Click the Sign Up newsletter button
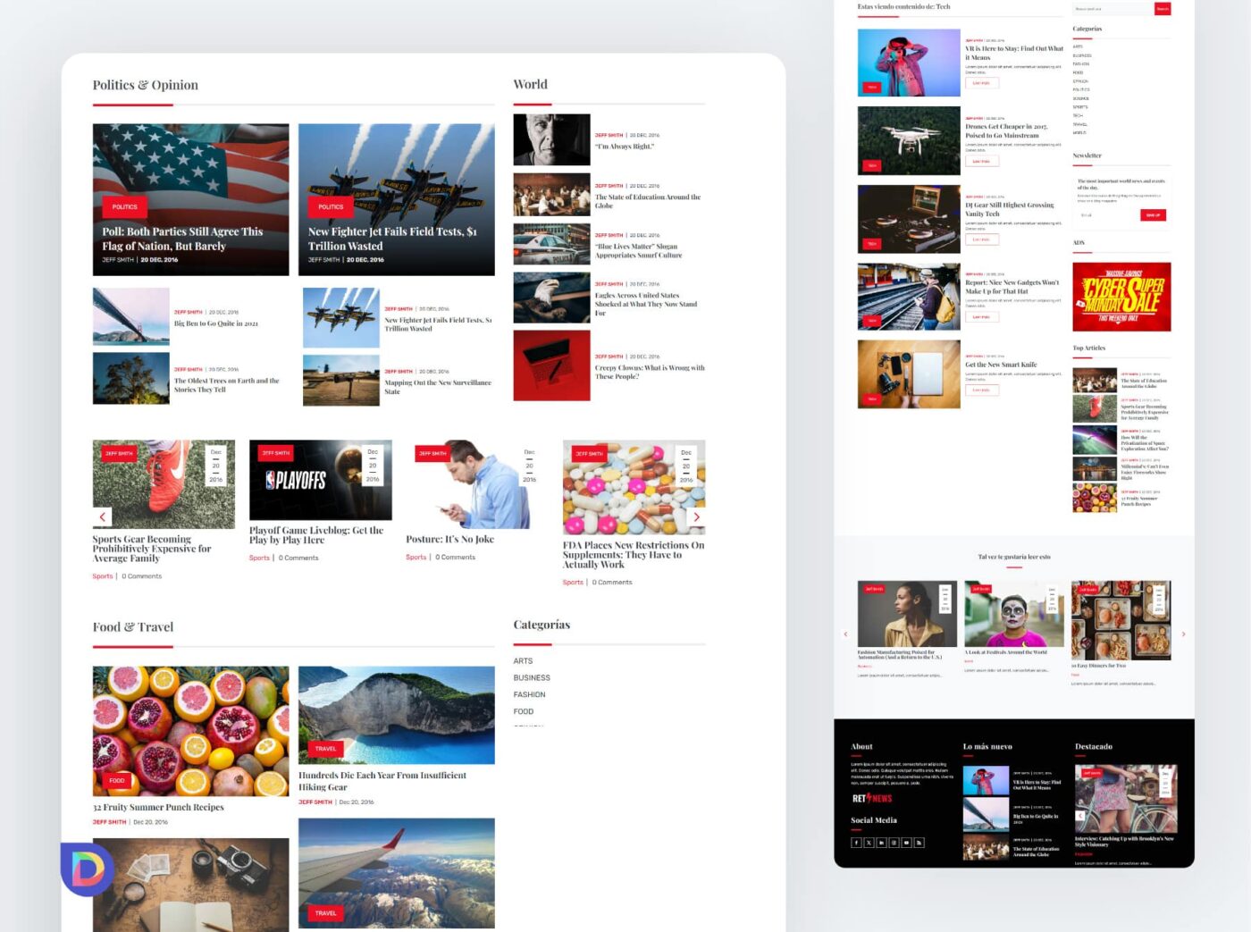 (x=1154, y=215)
